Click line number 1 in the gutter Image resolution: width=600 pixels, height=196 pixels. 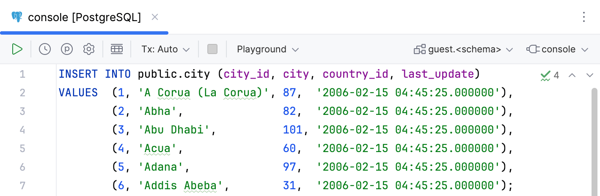22,74
